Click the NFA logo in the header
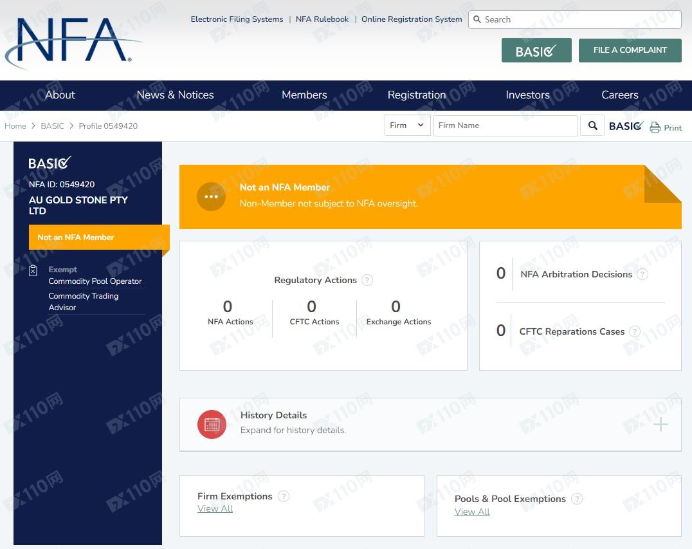The height and width of the screenshot is (549, 692). pyautogui.click(x=72, y=41)
